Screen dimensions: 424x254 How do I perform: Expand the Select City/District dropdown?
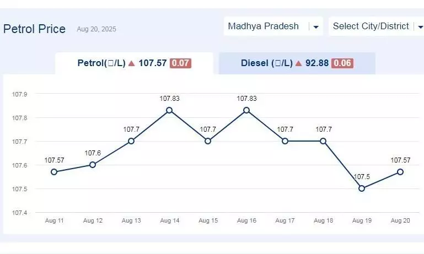(x=376, y=26)
